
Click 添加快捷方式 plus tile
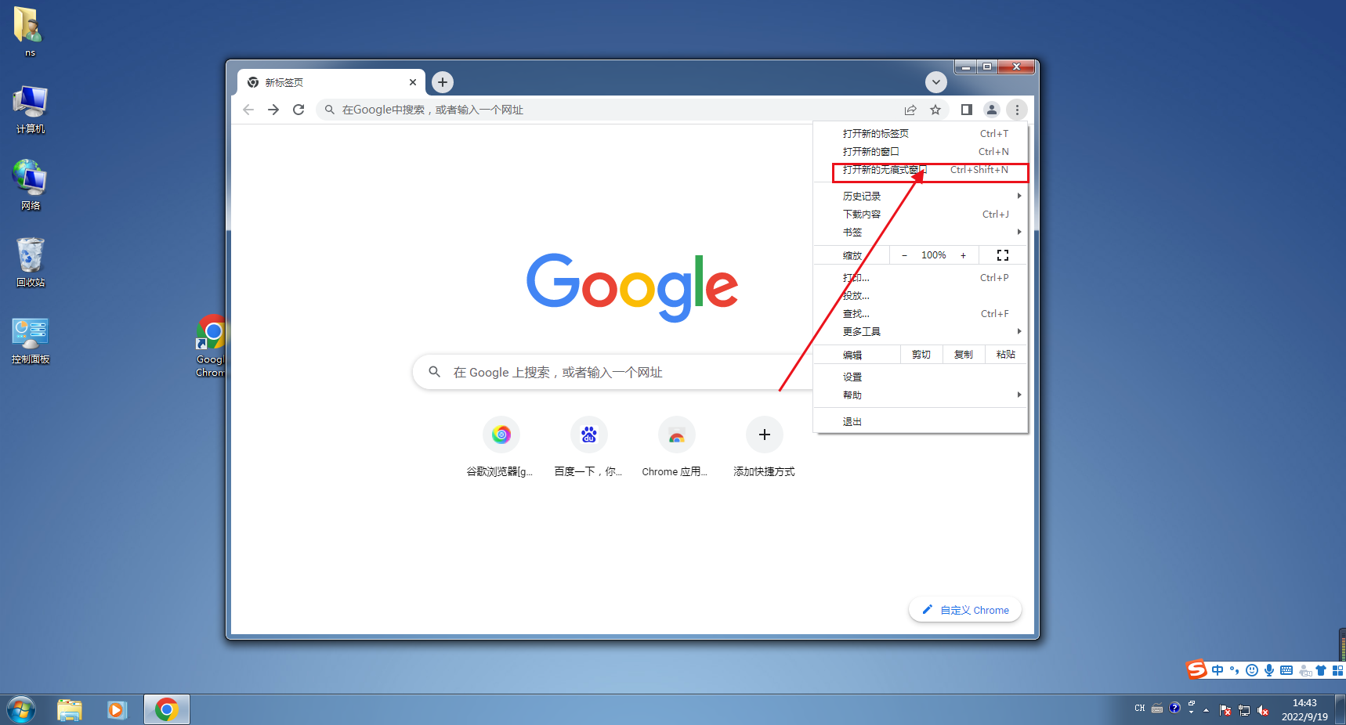(764, 447)
